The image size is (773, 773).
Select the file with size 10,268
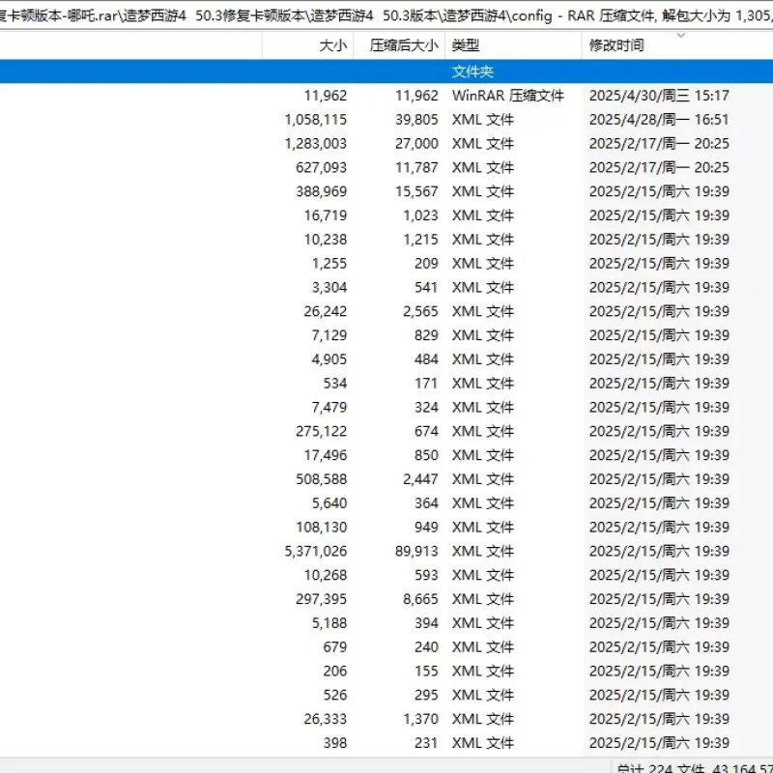326,575
